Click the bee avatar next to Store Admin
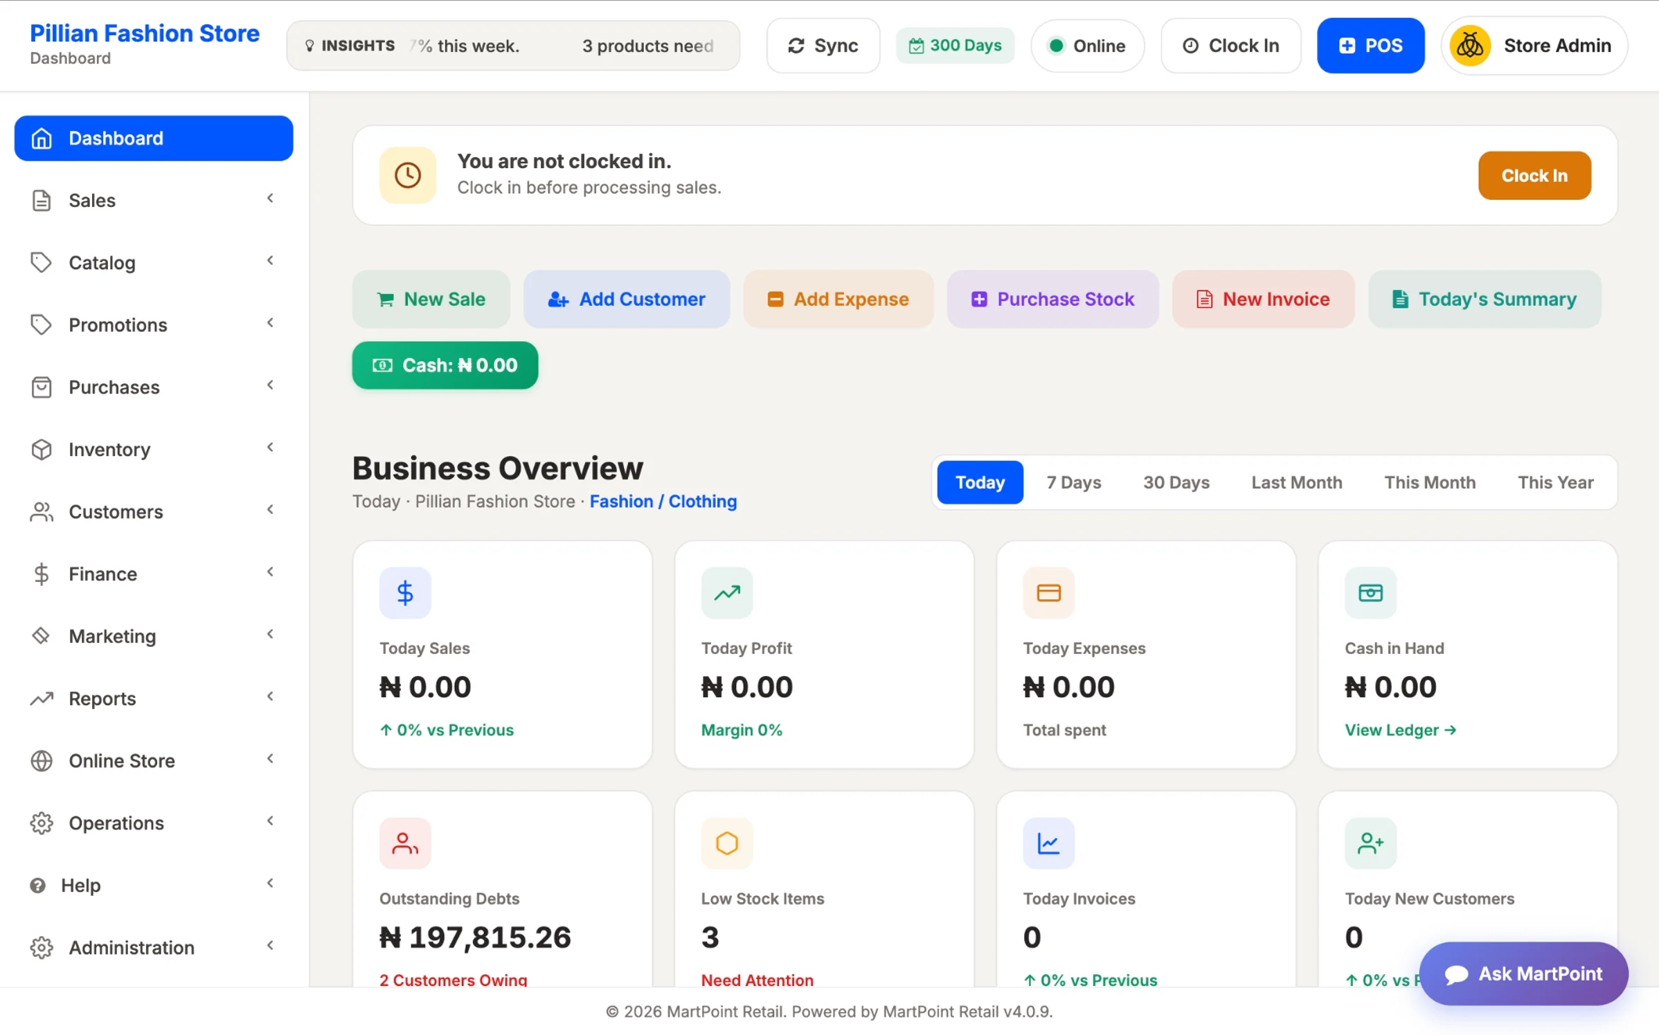 (x=1470, y=46)
